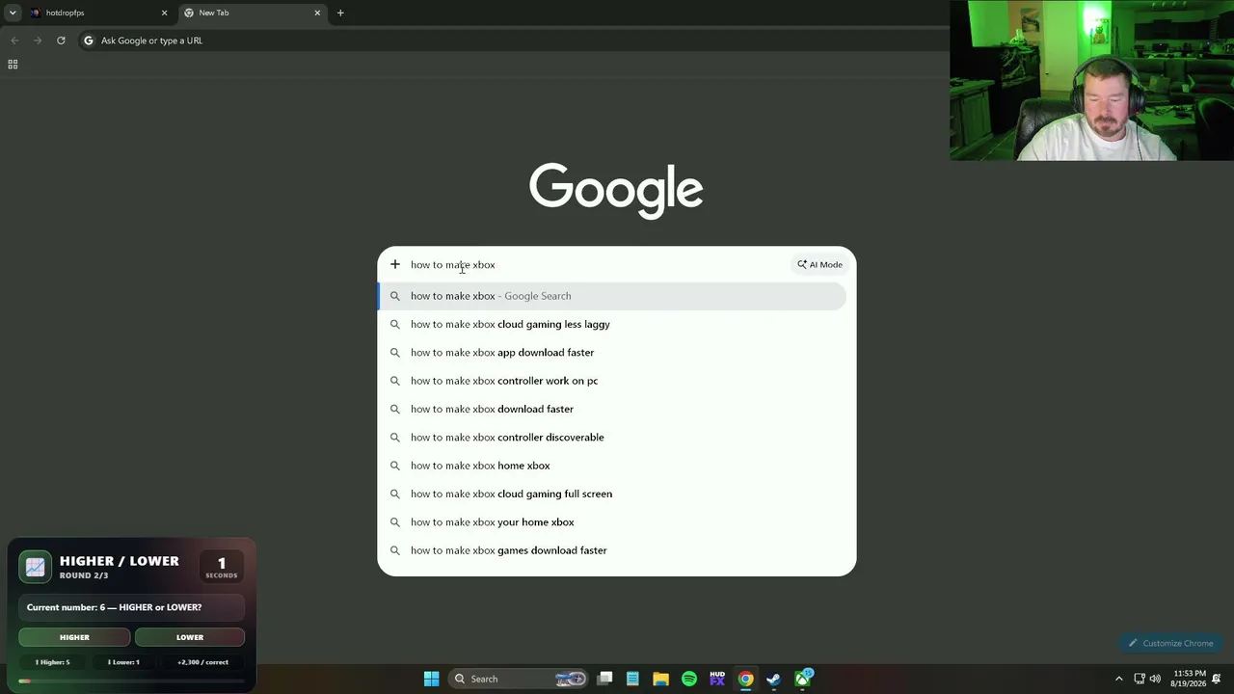Click the LOWER button in the overlay
Viewport: 1234px width, 694px height.
pyautogui.click(x=190, y=637)
